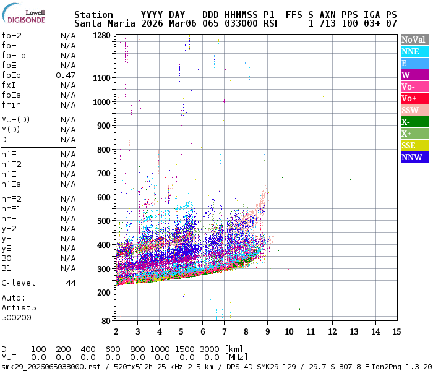
Task: Pick the SSW salmon legend swatch
Action: pos(415,110)
